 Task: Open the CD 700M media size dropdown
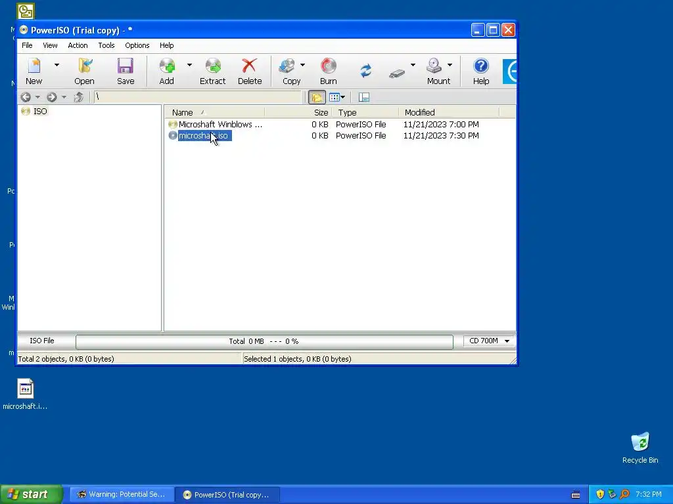point(489,341)
